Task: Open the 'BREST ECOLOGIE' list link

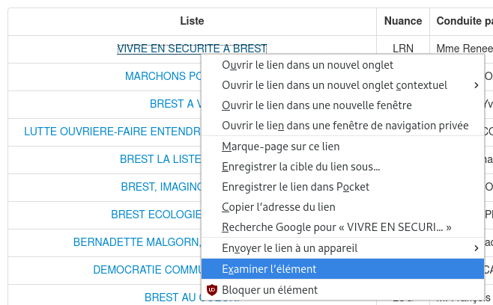Action: (156, 215)
